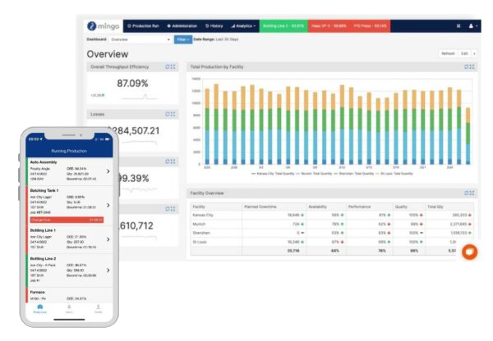
Task: Open the Dashboard Overview select box
Action: (x=141, y=39)
